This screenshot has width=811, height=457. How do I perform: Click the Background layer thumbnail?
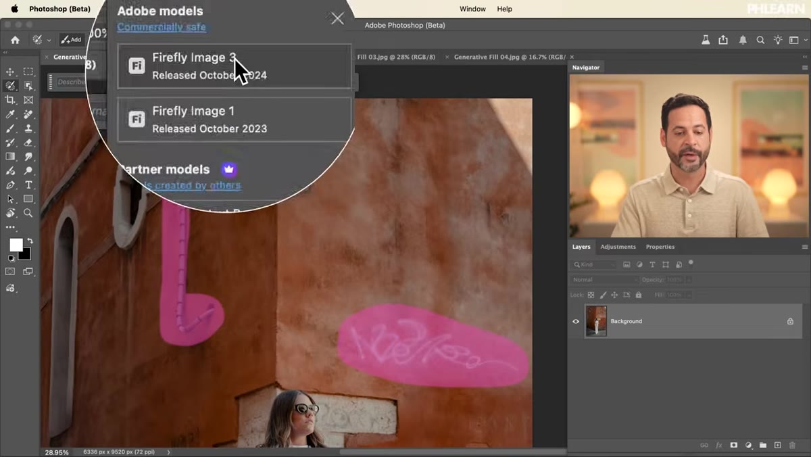click(596, 321)
